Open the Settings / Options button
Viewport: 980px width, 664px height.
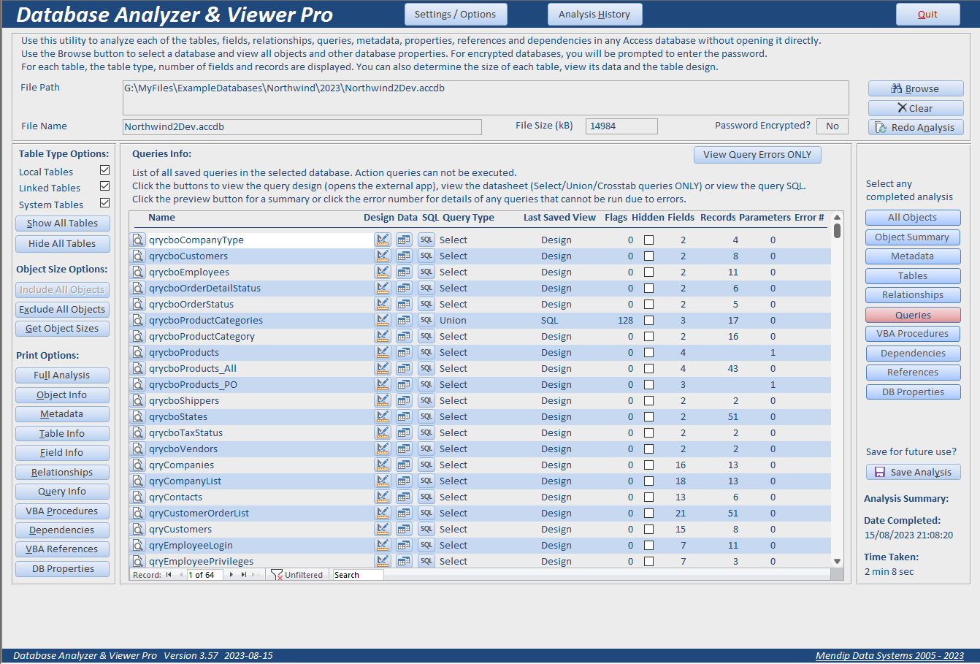coord(455,15)
